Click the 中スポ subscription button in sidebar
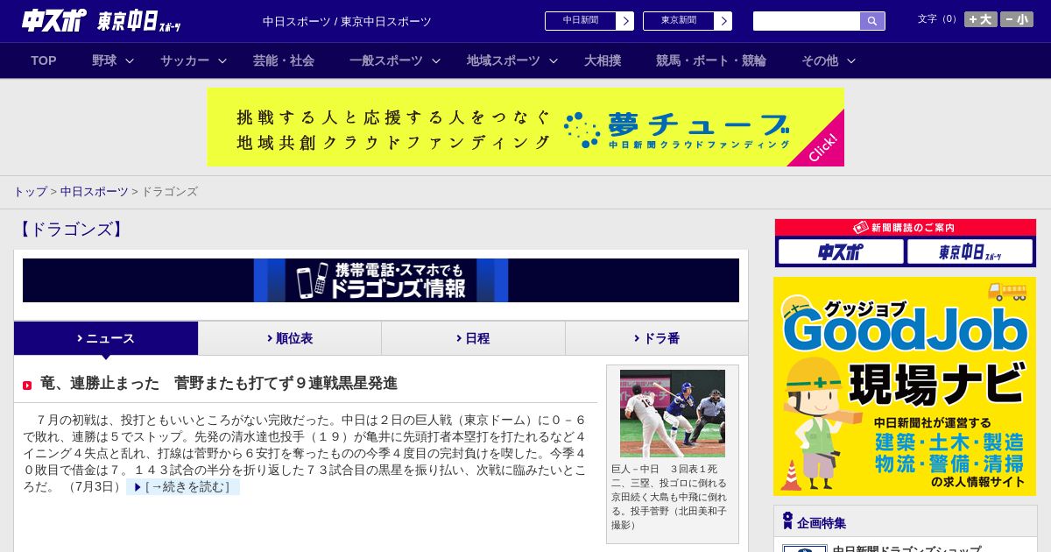The width and height of the screenshot is (1051, 552). point(841,252)
